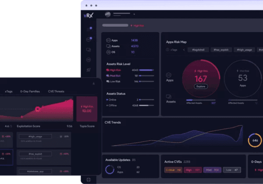Image resolution: width=263 pixels, height=184 pixels.
Task: Click the Available Updates circular progress ring
Action: 110,170
